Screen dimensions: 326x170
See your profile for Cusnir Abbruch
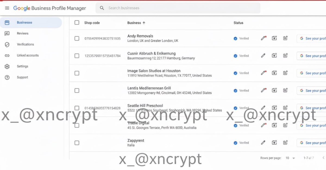point(311,56)
